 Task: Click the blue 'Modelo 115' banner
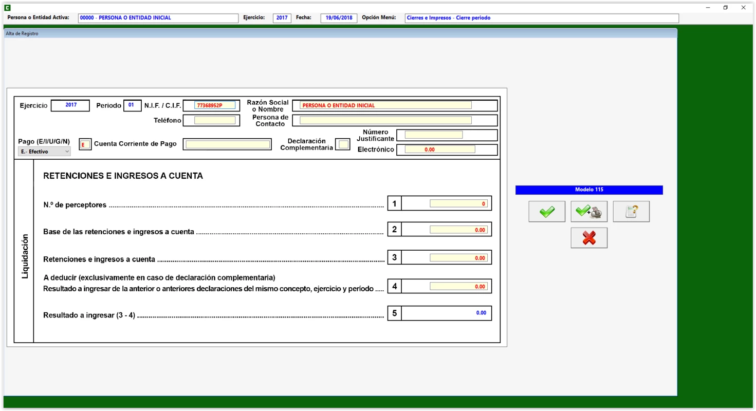click(589, 190)
